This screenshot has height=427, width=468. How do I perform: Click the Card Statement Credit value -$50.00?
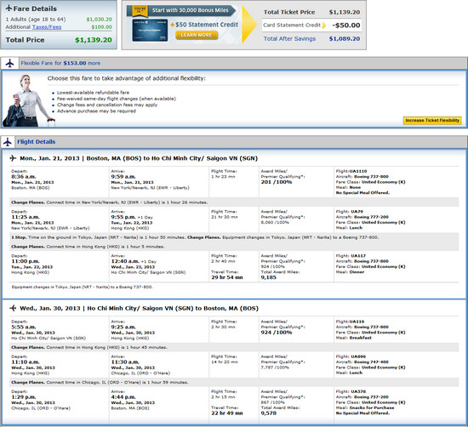(x=346, y=26)
